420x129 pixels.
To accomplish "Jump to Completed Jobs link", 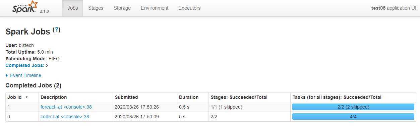I will 25,65.
